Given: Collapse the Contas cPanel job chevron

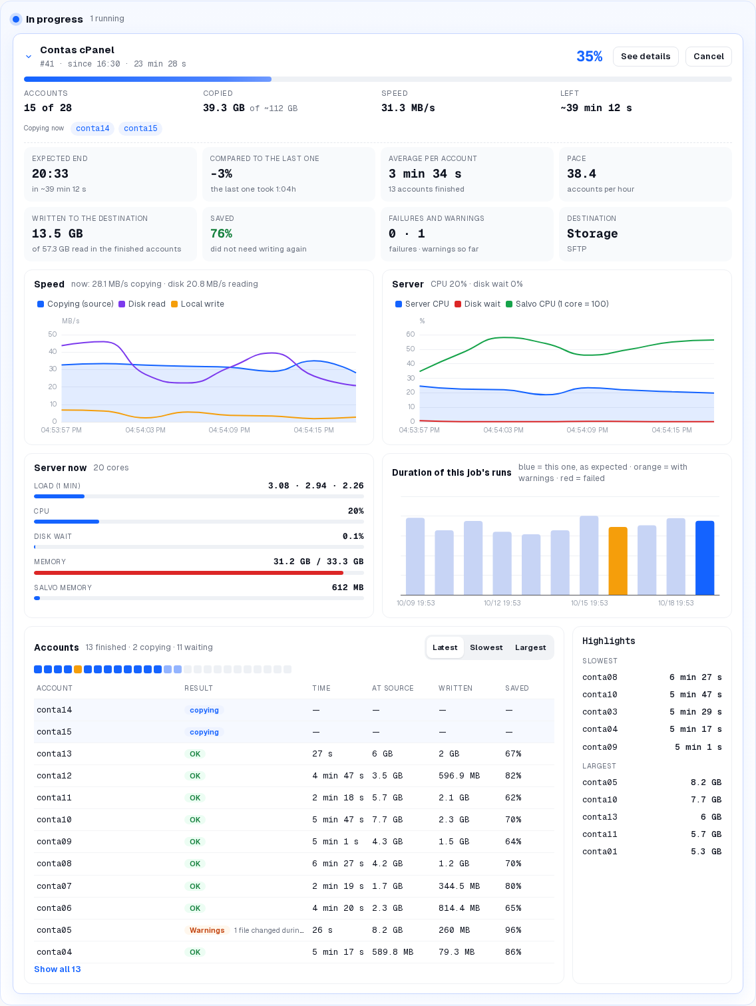Looking at the screenshot, I should tap(29, 57).
